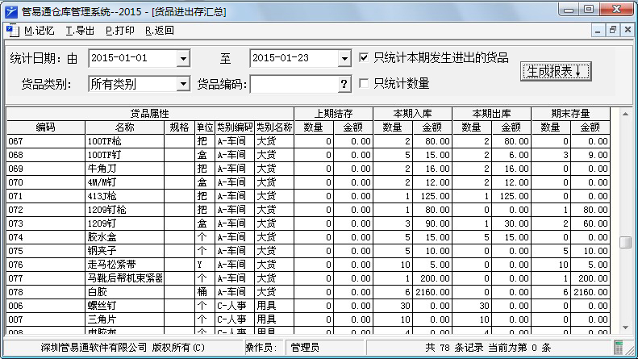Click R.返回 to go back
Image resolution: width=638 pixels, height=359 pixels.
coord(160,31)
